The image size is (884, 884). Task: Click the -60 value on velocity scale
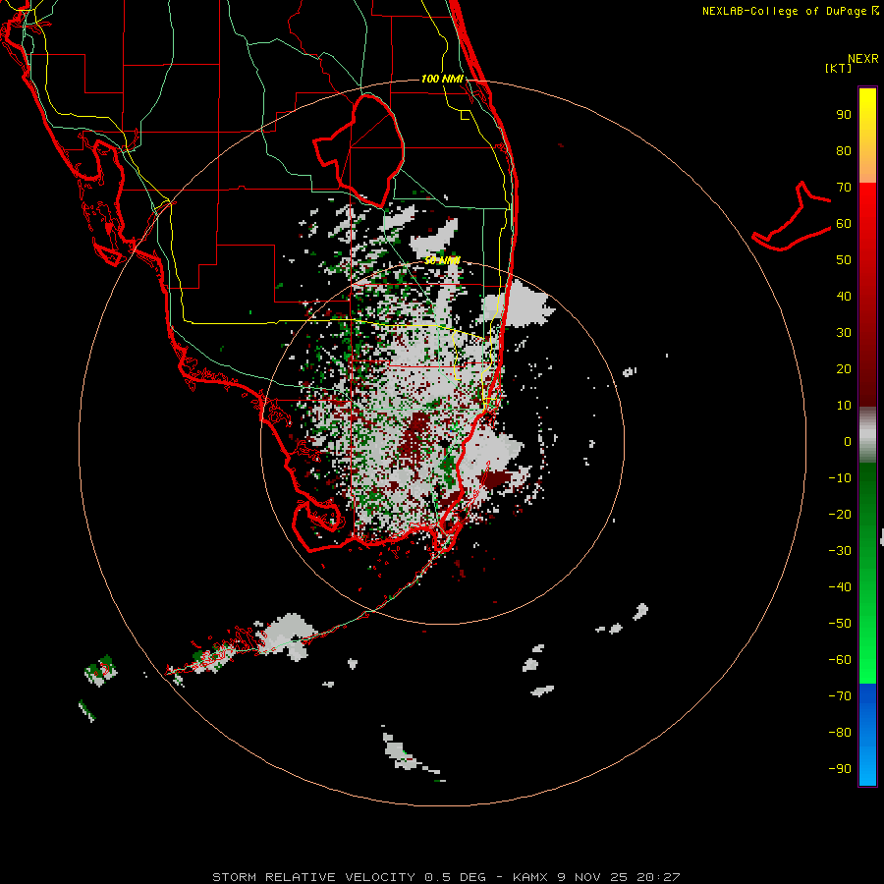click(840, 660)
